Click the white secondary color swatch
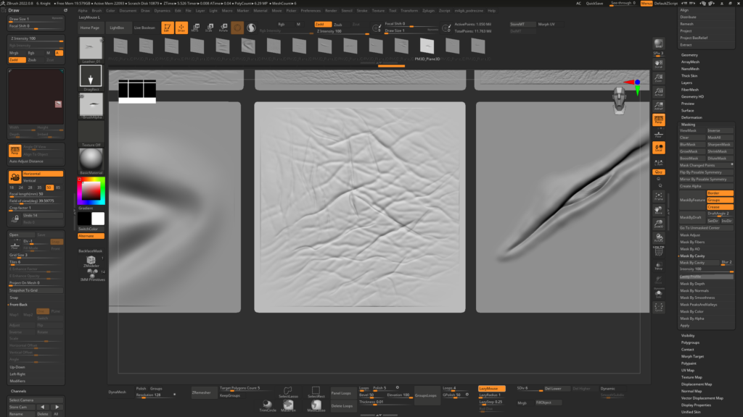Viewport: 743px width, 417px height. coord(98,219)
